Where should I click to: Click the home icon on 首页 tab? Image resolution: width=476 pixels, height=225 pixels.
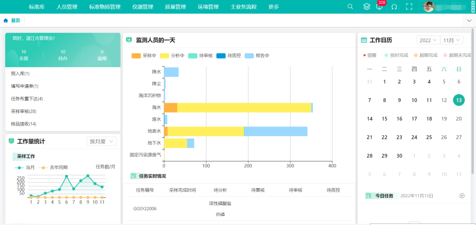pyautogui.click(x=6, y=21)
